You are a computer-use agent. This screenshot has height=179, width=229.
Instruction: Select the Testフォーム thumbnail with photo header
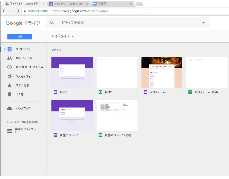161,72
